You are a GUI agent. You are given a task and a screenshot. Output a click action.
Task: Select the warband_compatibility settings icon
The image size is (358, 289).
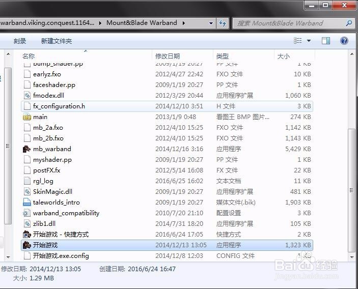[x=27, y=213]
